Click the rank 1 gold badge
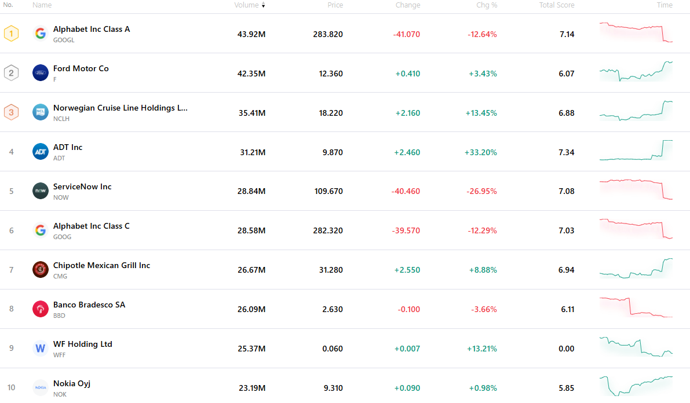Image resolution: width=690 pixels, height=403 pixels. (x=12, y=34)
